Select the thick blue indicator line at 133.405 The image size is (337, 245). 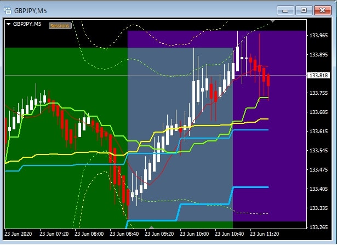click(252, 187)
